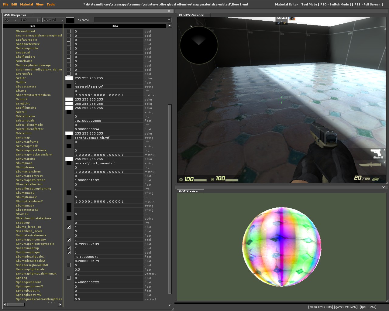Open the Material menu
The width and height of the screenshot is (389, 311).
(26, 5)
